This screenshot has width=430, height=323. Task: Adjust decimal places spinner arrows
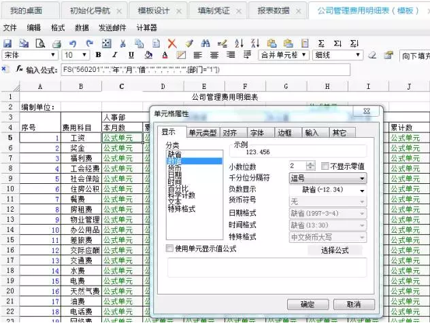pyautogui.click(x=310, y=166)
